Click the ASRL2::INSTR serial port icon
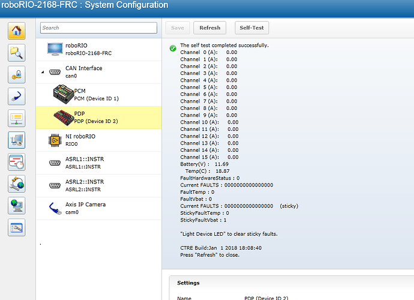414x300 pixels. pos(55,185)
